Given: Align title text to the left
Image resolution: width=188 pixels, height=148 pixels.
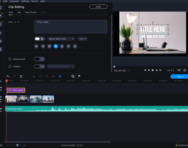Looking at the screenshot, I should (x=36, y=46).
